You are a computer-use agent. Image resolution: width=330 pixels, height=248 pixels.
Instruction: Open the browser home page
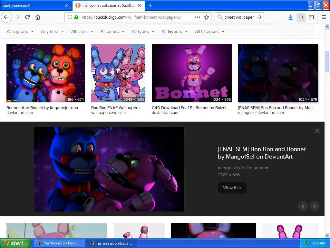point(38,17)
